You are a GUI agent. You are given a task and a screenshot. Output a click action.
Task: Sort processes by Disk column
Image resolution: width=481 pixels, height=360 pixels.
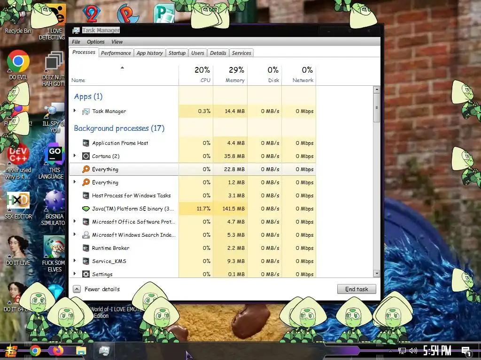pos(264,75)
